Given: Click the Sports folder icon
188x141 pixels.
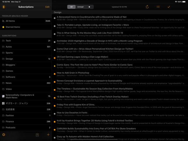Looking at the screenshot, I should 3,53.
